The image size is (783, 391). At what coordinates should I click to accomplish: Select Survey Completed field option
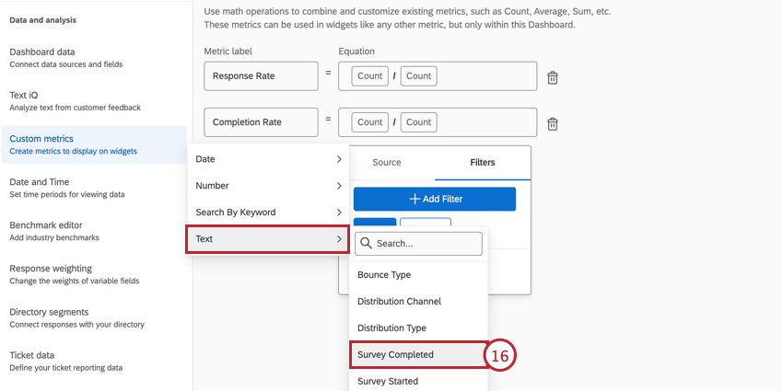(x=418, y=354)
